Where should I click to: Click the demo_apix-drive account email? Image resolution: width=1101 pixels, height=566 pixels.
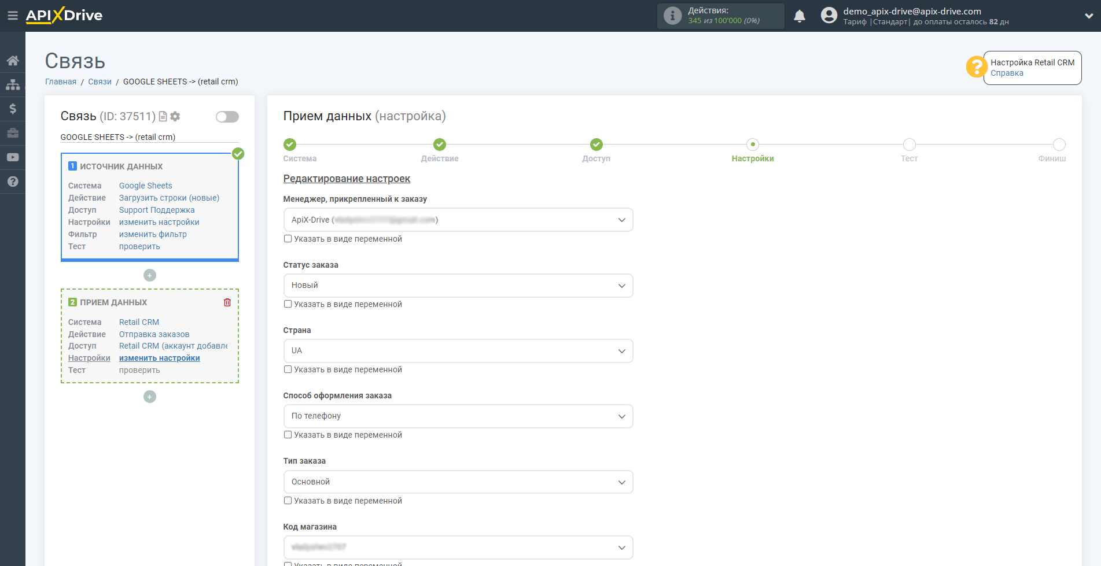coord(912,11)
